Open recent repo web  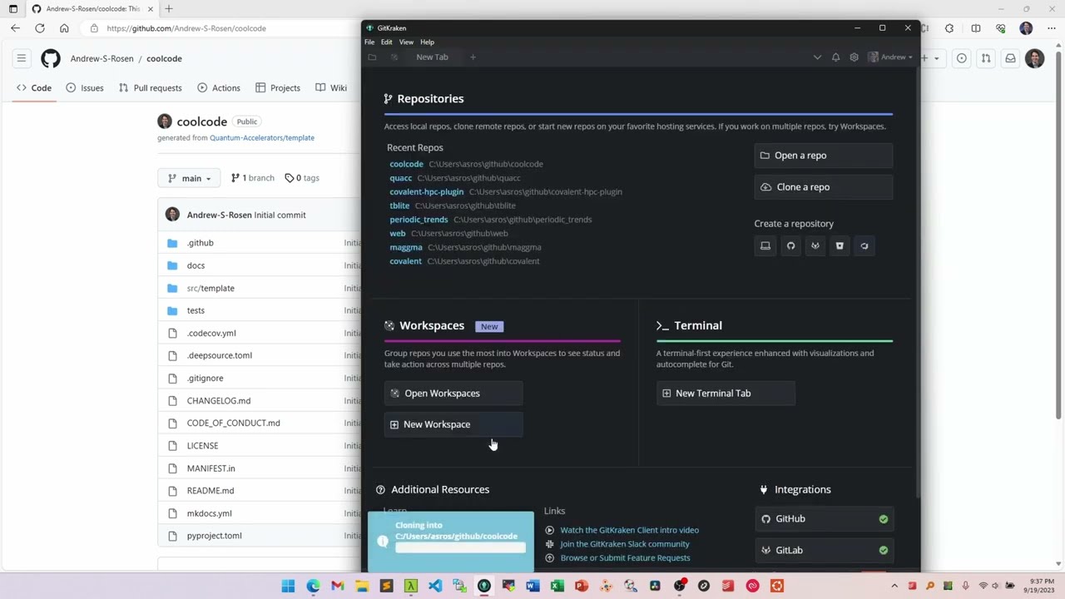(398, 234)
